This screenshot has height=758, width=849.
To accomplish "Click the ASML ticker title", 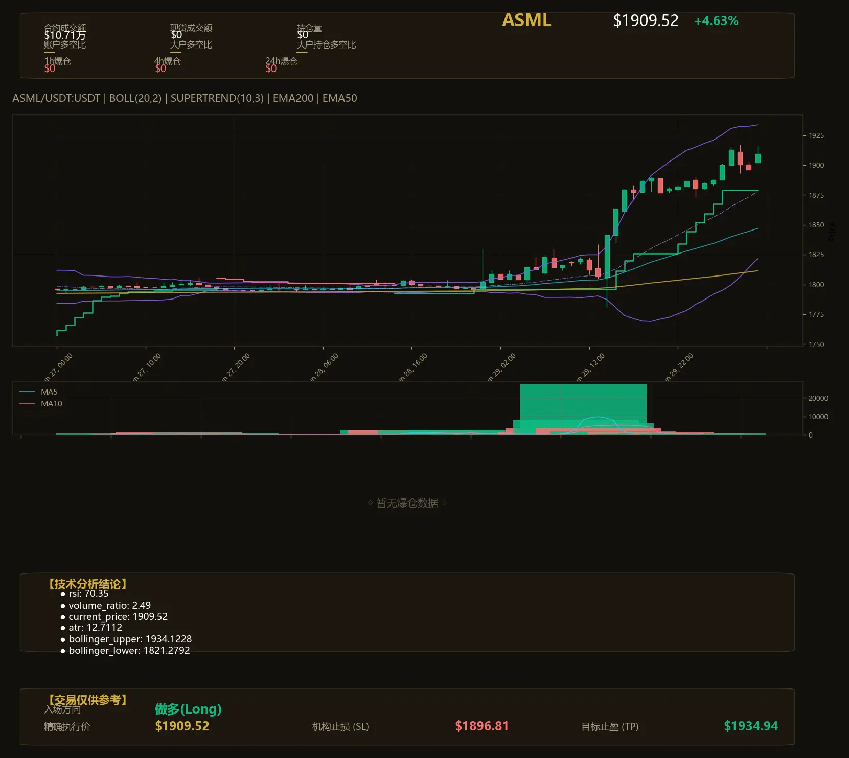I will [526, 20].
